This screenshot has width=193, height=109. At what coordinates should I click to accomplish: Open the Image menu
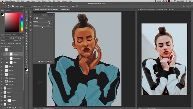pyautogui.click(x=27, y=1)
